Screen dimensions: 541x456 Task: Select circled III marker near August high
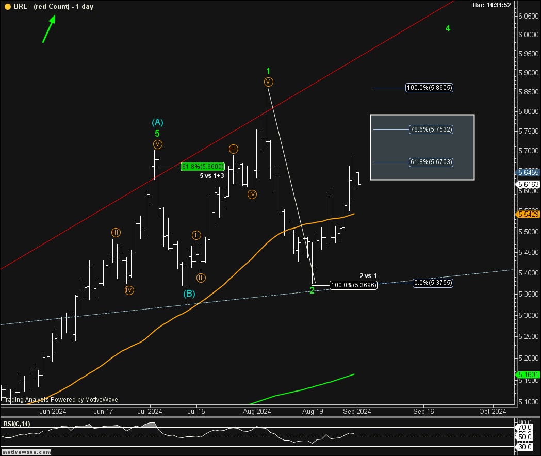pyautogui.click(x=233, y=149)
